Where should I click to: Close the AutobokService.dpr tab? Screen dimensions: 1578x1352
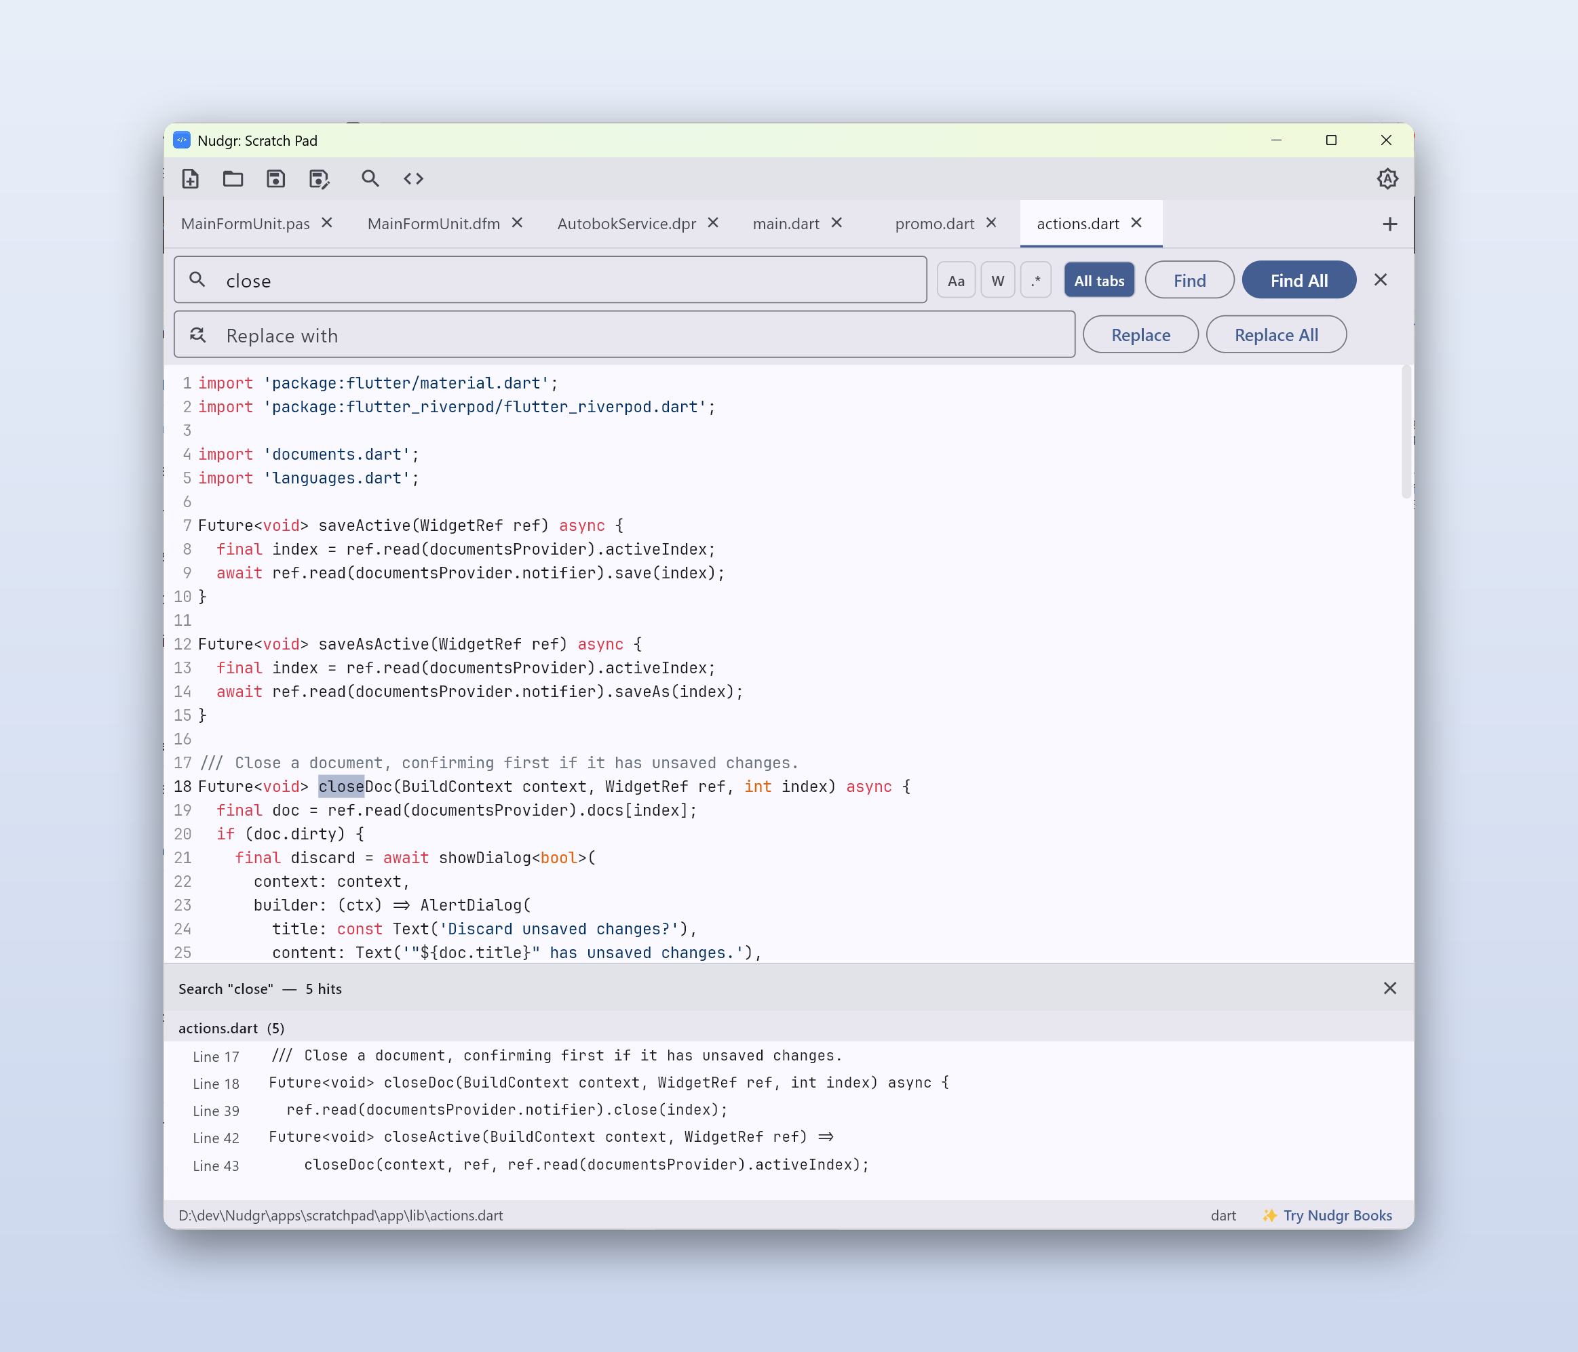(714, 223)
